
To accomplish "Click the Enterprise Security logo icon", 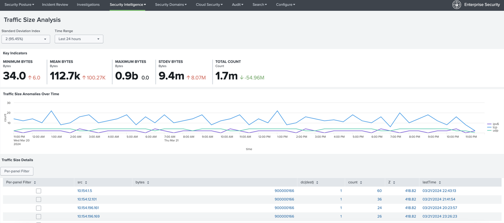I will (457, 5).
